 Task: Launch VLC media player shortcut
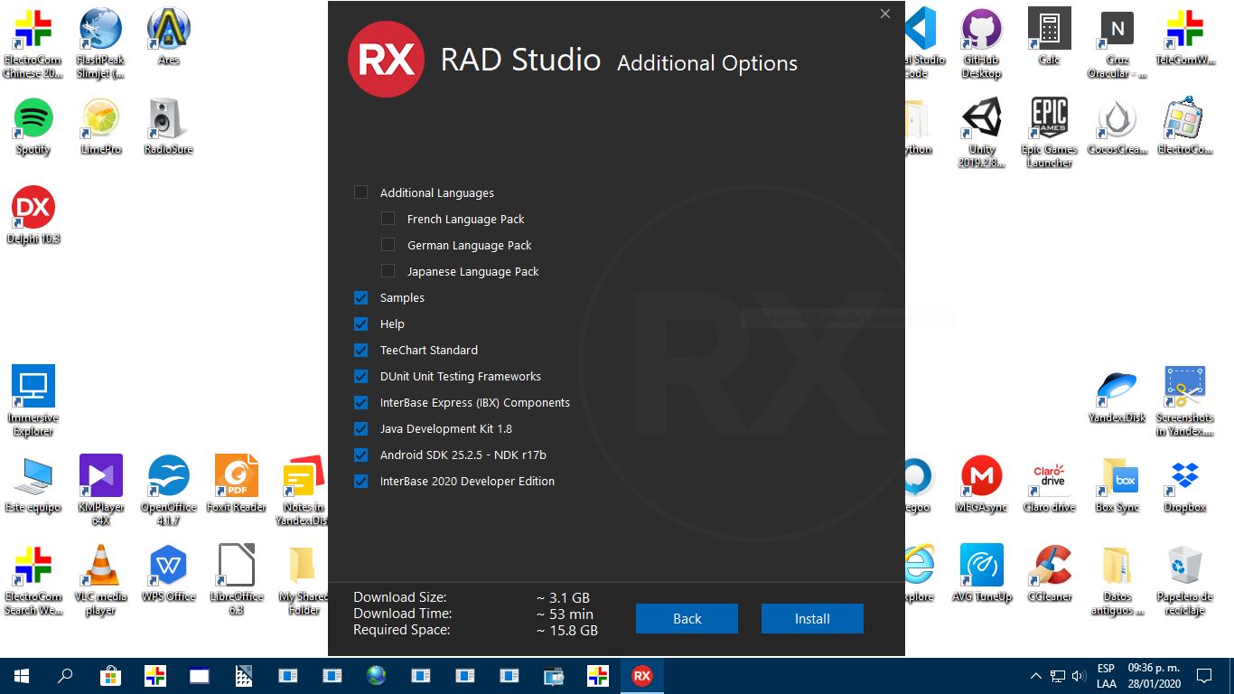coord(100,567)
